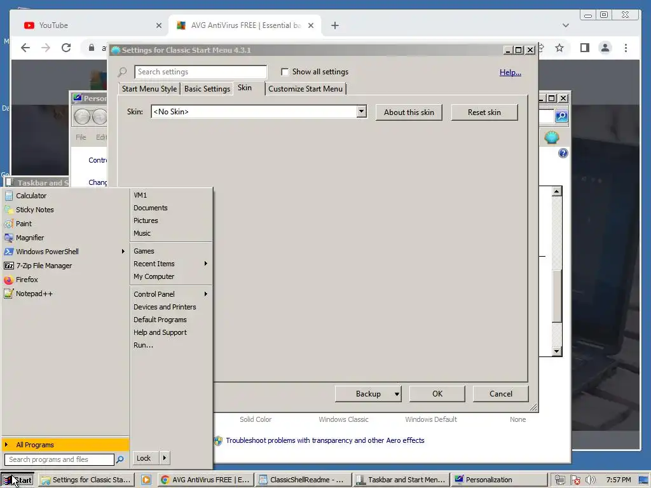This screenshot has width=651, height=488.
Task: Click media player icon on taskbar
Action: [146, 480]
